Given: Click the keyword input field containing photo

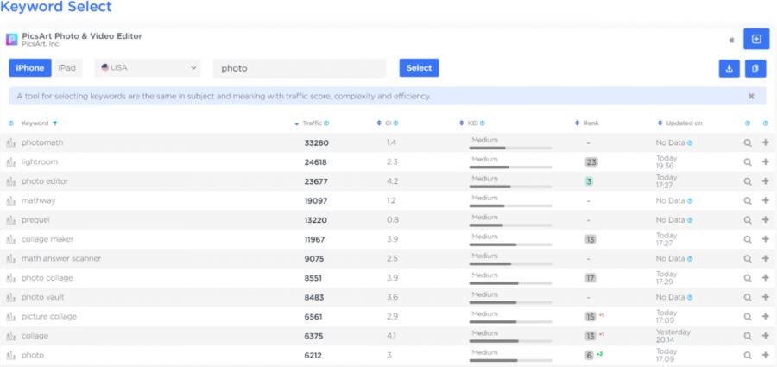Looking at the screenshot, I should (300, 68).
